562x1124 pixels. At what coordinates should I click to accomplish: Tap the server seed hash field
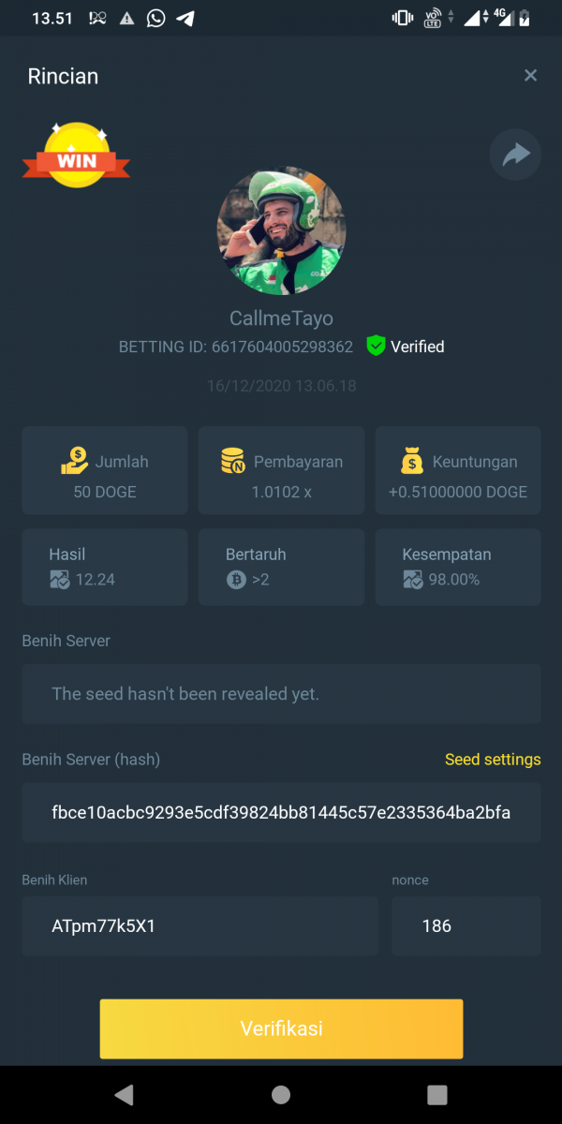tap(281, 812)
